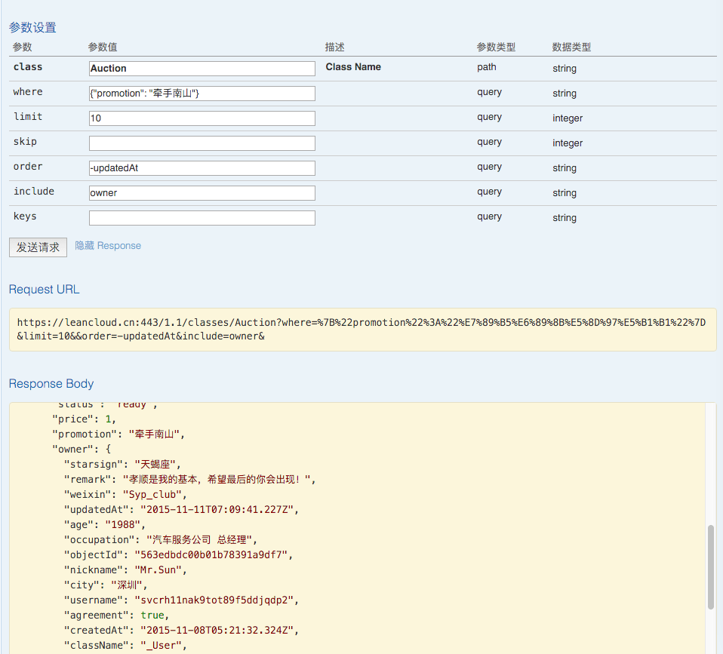Click the Request URL text block
Screen dimensions: 723x654
(362, 330)
